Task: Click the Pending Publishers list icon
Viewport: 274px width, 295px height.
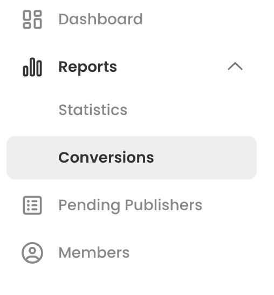Action: 32,205
